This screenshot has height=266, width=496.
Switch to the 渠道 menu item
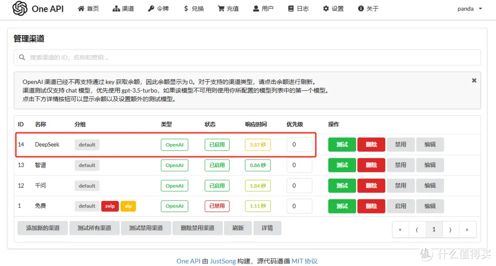coord(123,8)
